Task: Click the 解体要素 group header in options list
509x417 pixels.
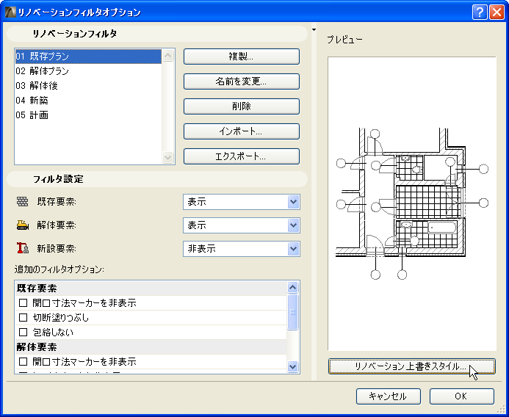Action: pos(151,347)
